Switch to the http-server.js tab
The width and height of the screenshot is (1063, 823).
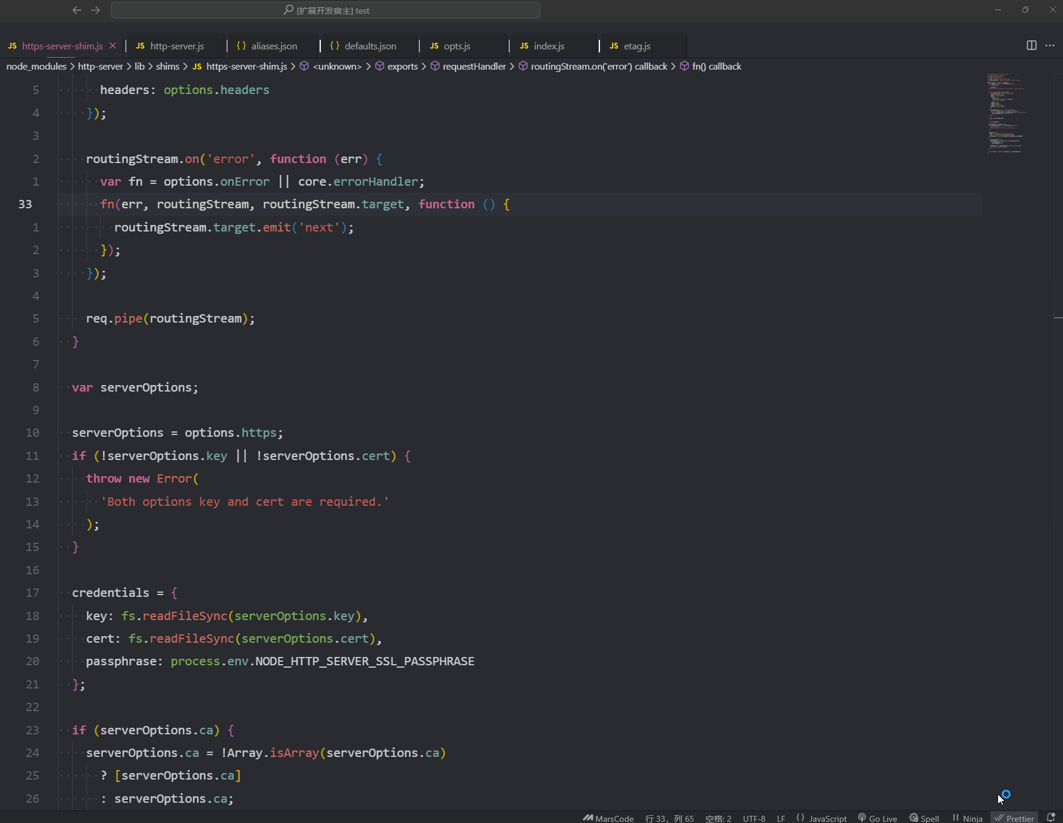click(x=177, y=46)
